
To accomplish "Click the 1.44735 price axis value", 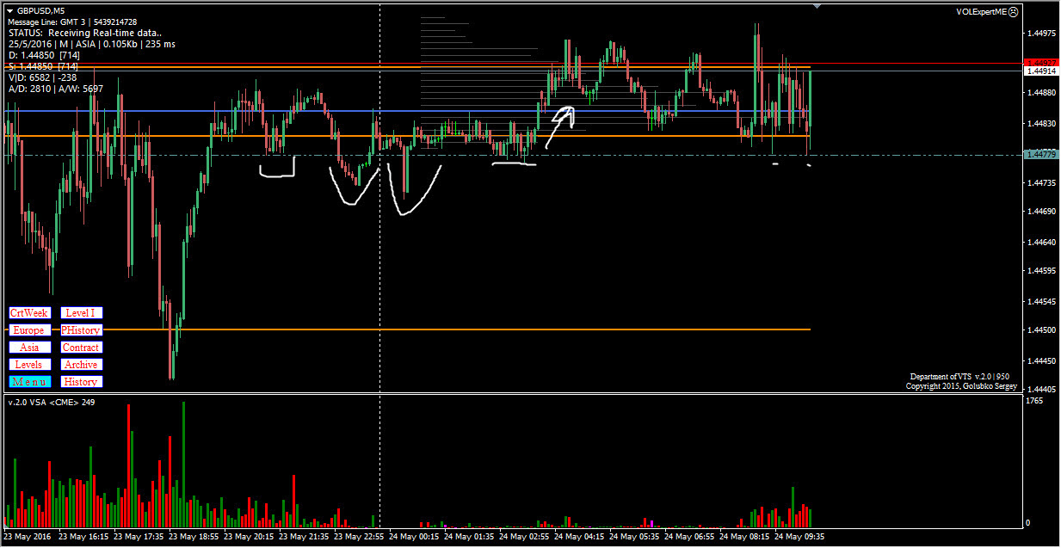I will tap(1040, 183).
